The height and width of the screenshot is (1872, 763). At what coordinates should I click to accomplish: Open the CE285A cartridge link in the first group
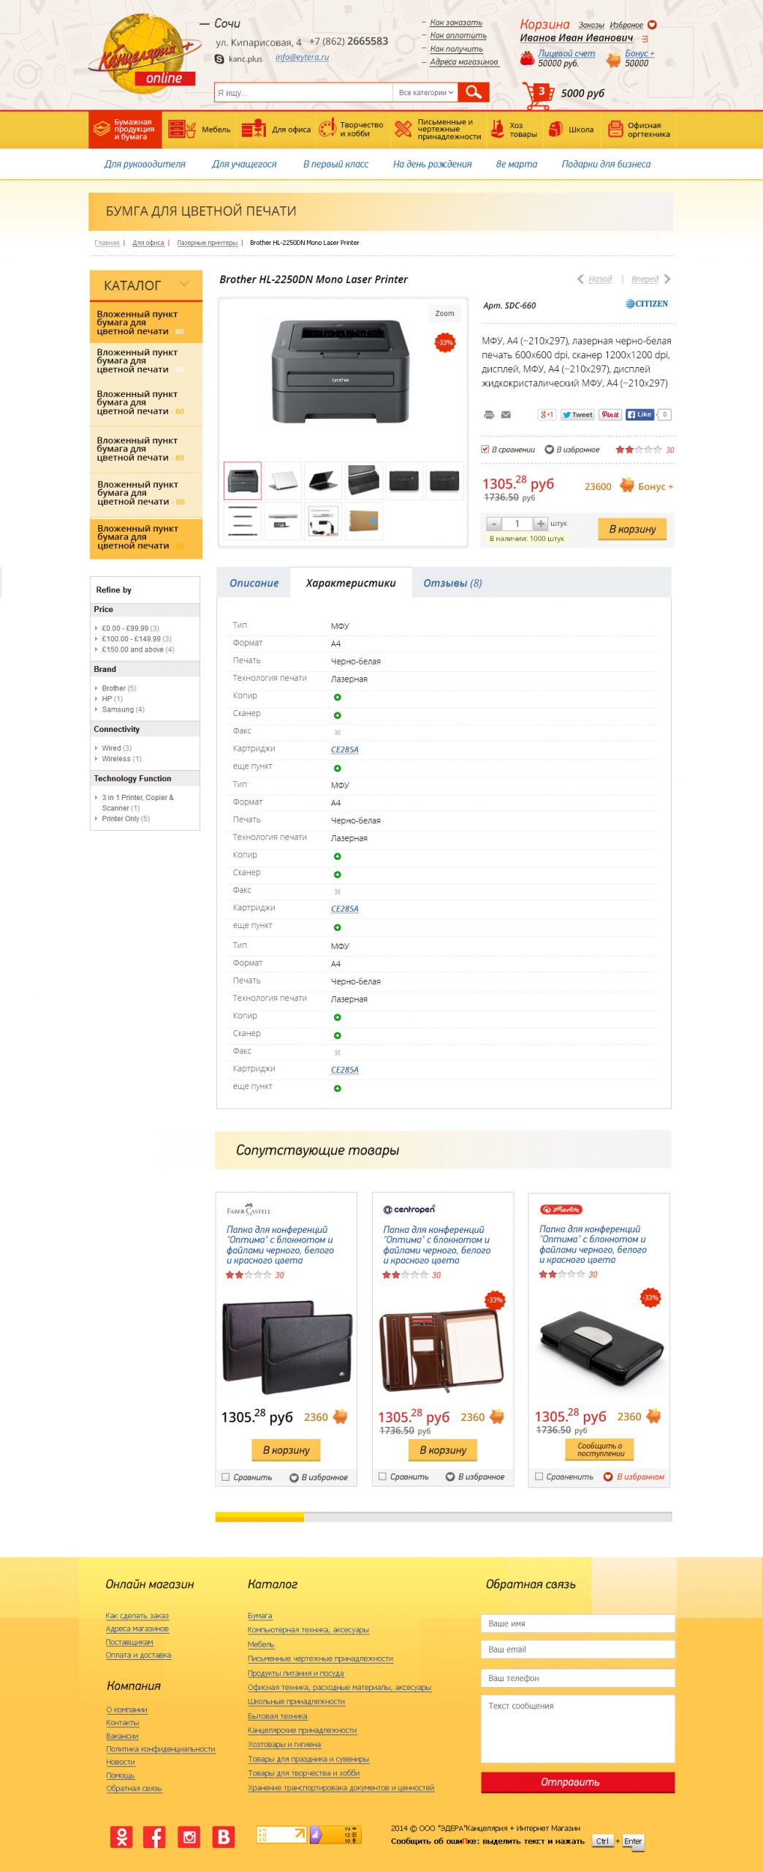click(344, 750)
